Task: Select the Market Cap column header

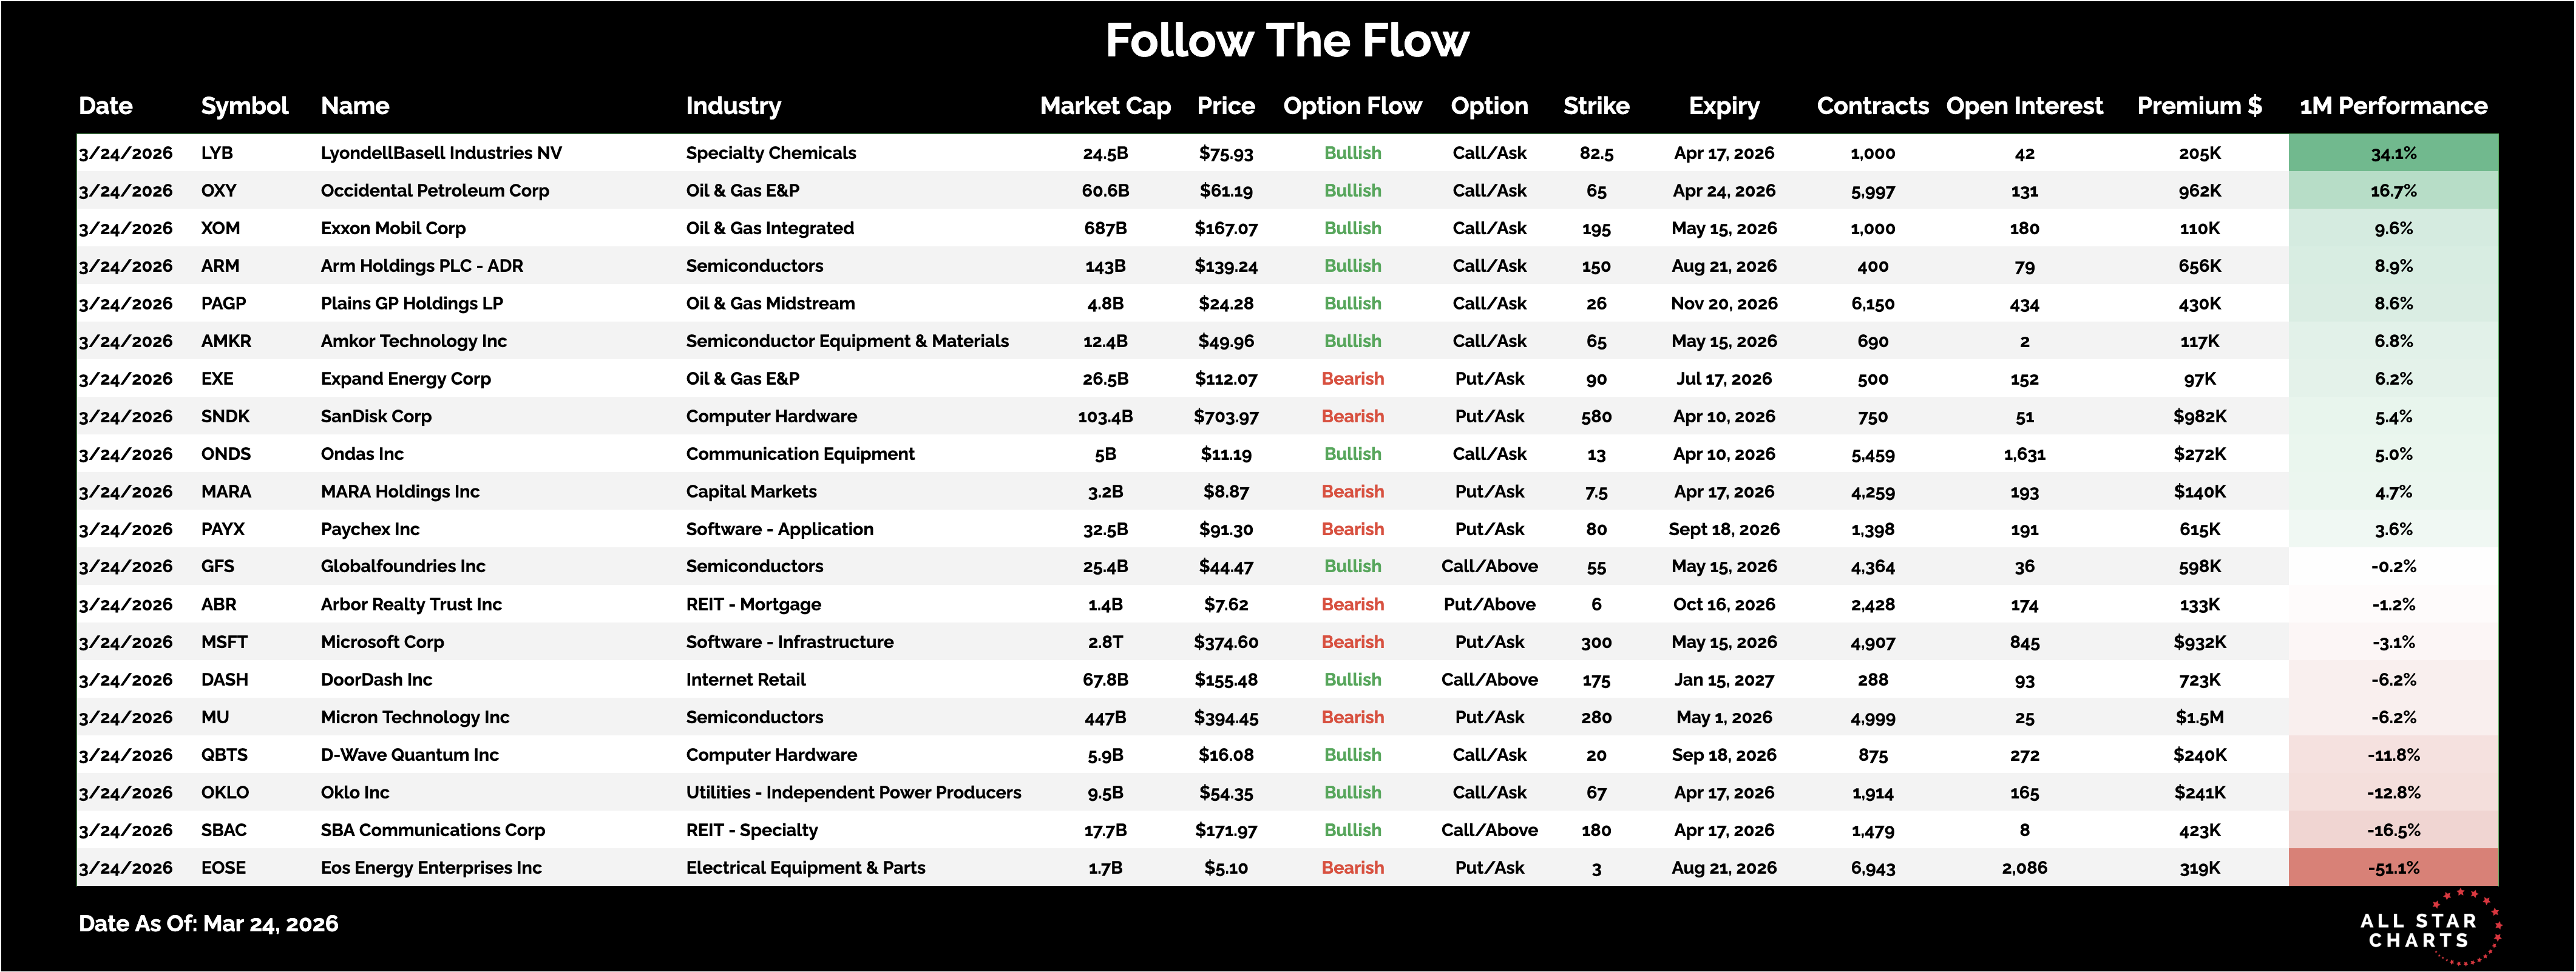Action: point(1105,106)
